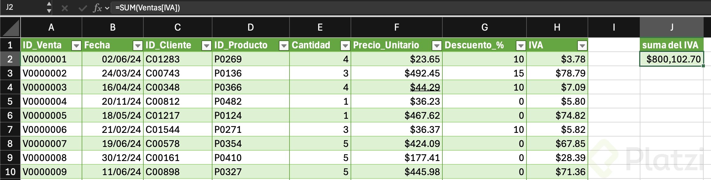Open the Fecha column filter dropdown

[x=138, y=46]
